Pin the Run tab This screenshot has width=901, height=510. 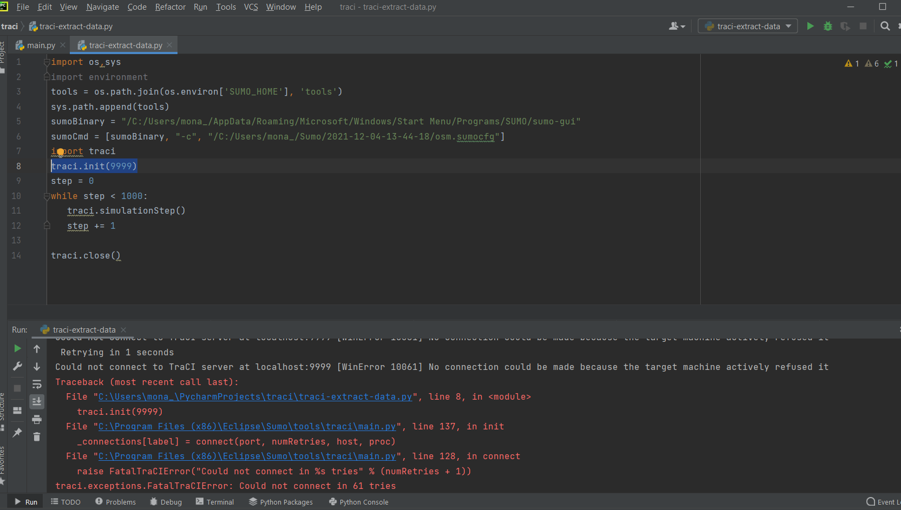pyautogui.click(x=17, y=432)
